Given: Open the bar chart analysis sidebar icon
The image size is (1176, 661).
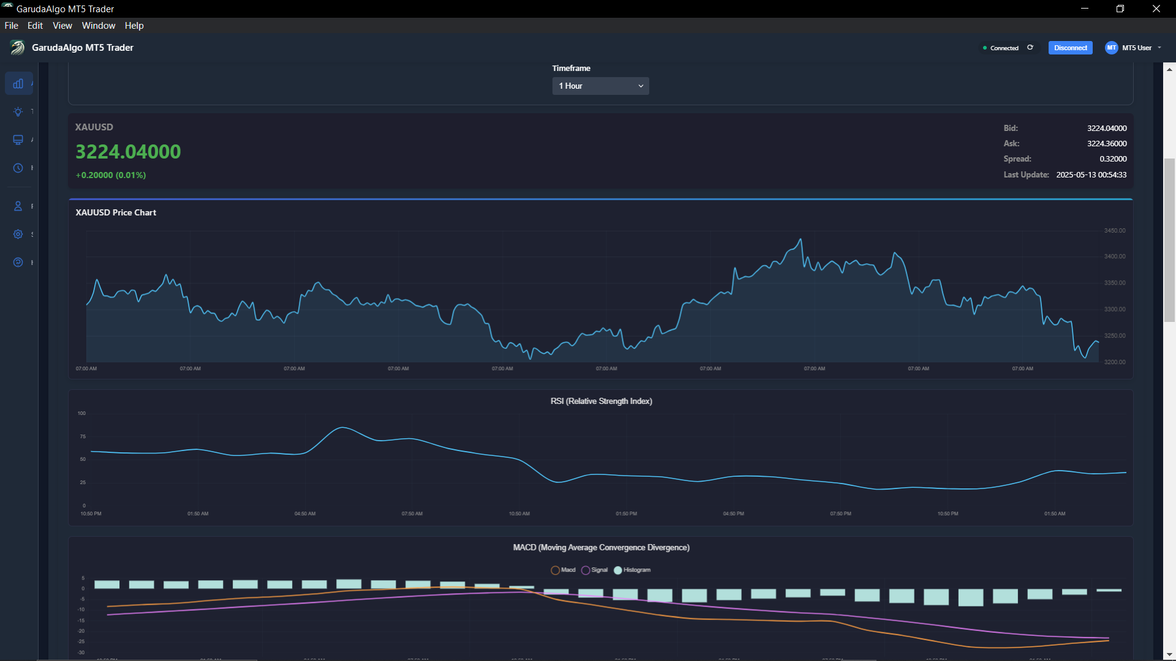Looking at the screenshot, I should tap(18, 83).
